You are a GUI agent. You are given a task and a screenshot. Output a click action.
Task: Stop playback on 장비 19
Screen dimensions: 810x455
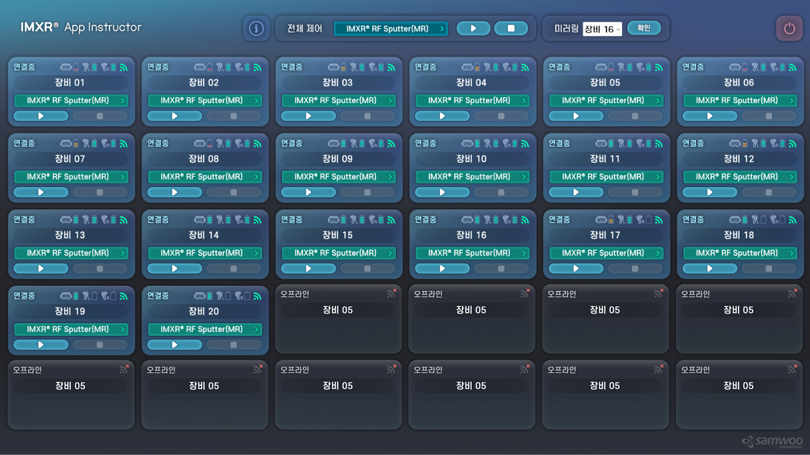100,345
